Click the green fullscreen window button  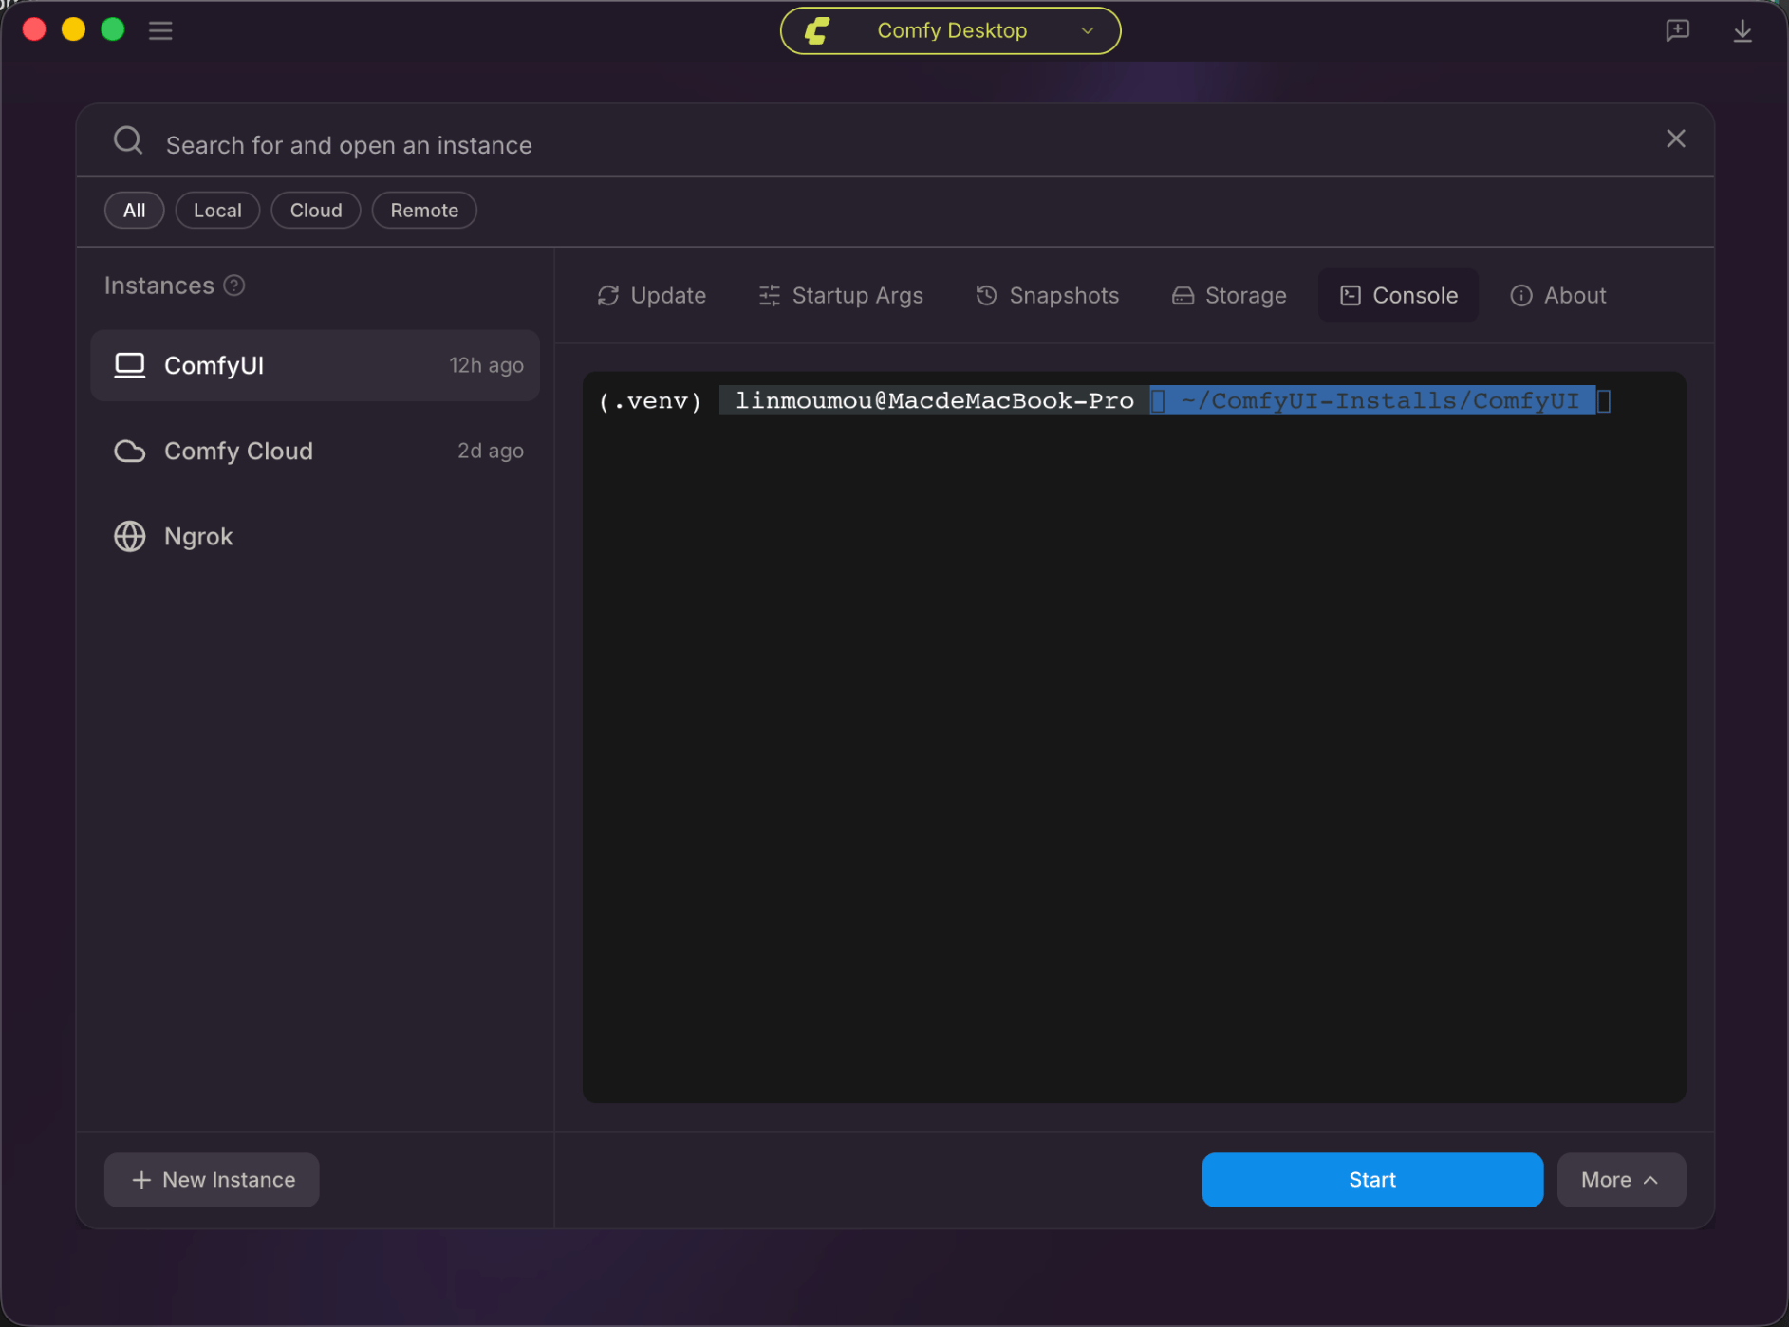[x=113, y=29]
